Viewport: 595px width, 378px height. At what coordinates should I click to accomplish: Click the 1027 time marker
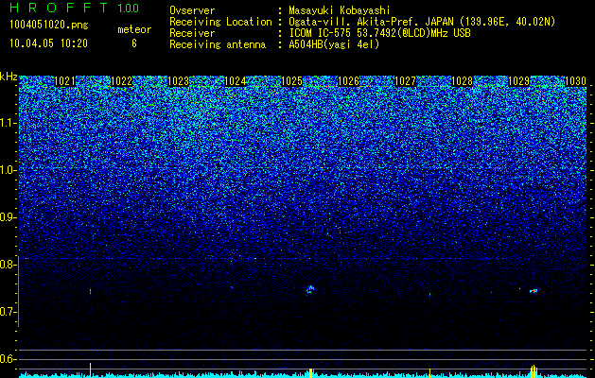(x=405, y=81)
